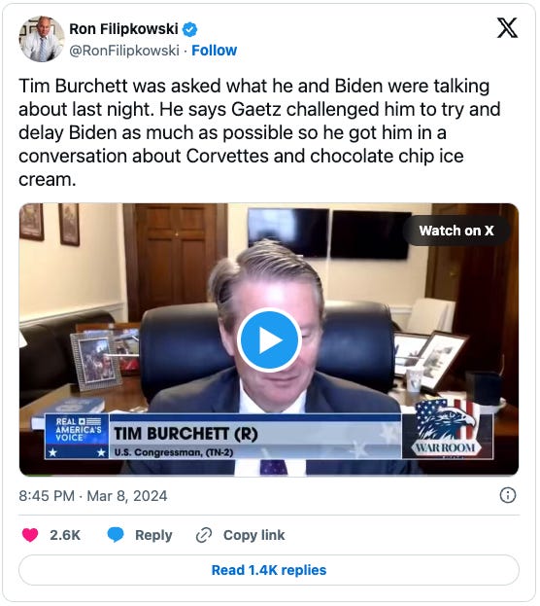The height and width of the screenshot is (606, 540).
Task: Click the X logo icon
Action: coord(507,28)
